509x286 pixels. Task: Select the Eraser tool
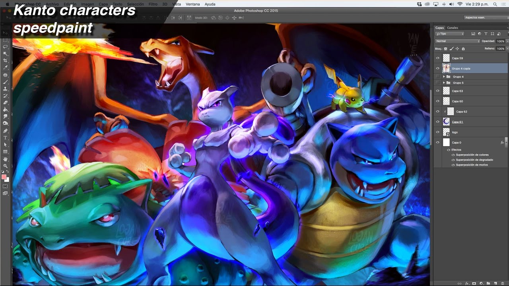pos(5,102)
